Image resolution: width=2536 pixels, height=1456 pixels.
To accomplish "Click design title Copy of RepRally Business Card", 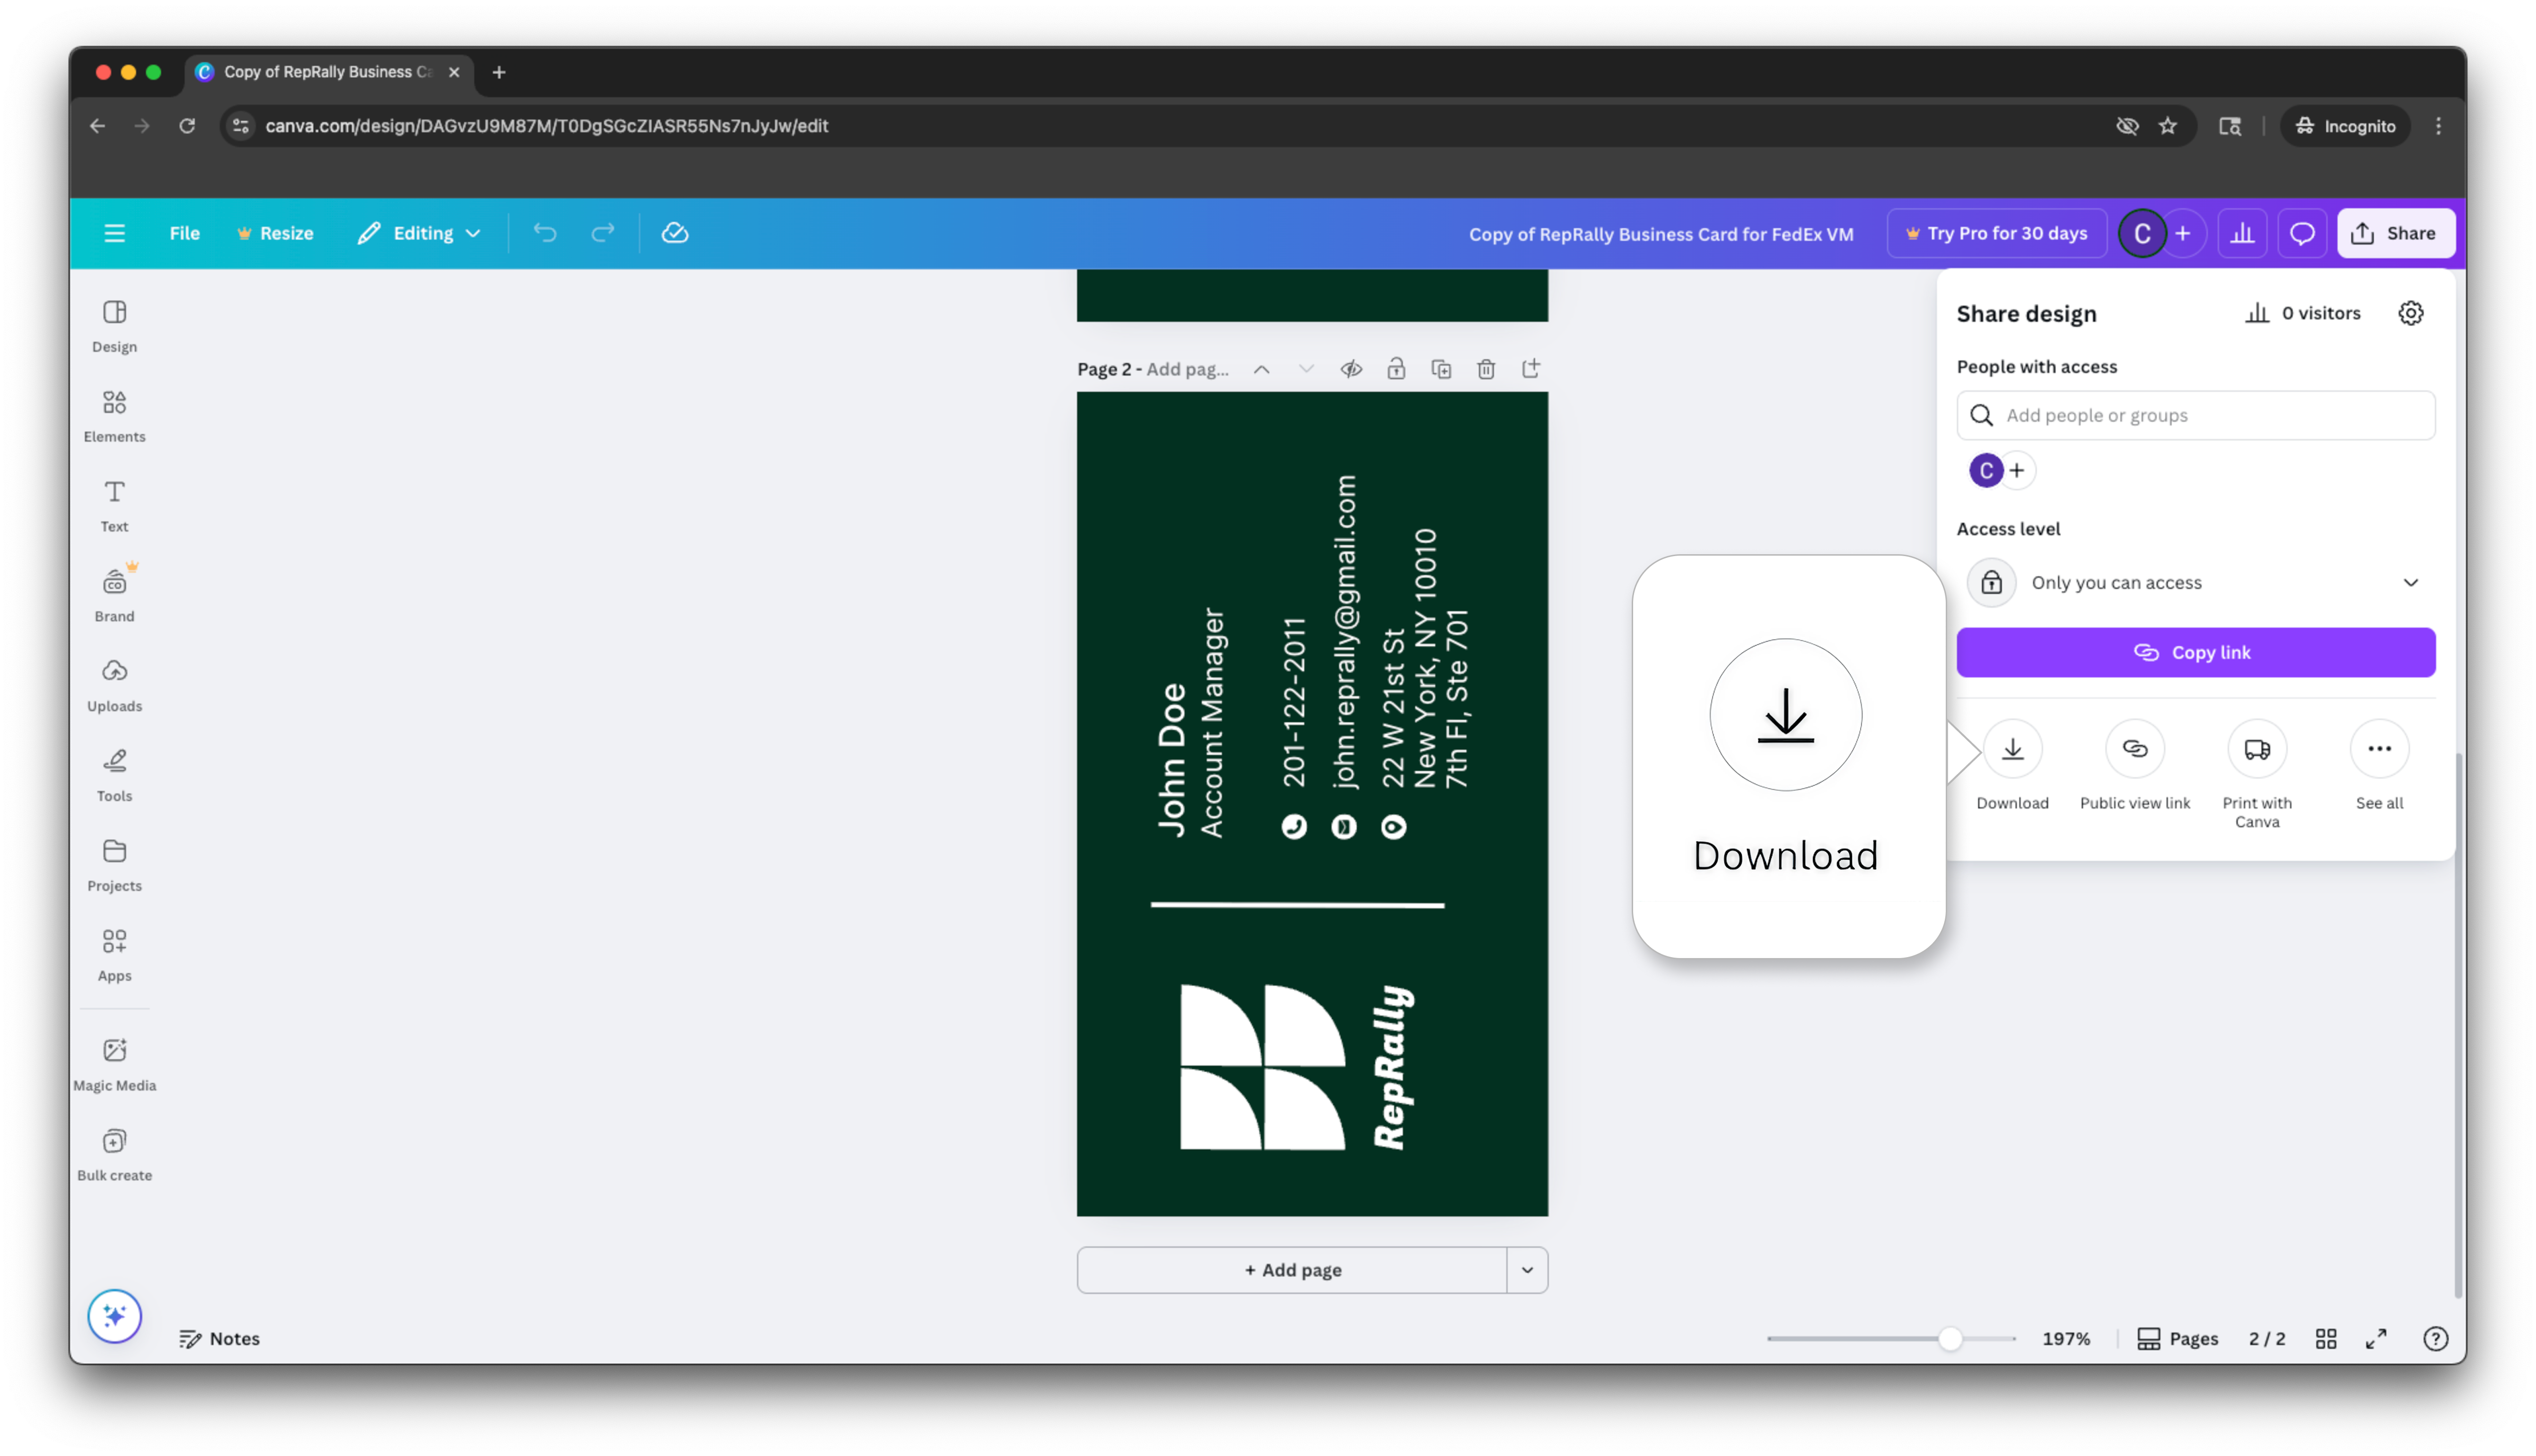I will point(1660,234).
